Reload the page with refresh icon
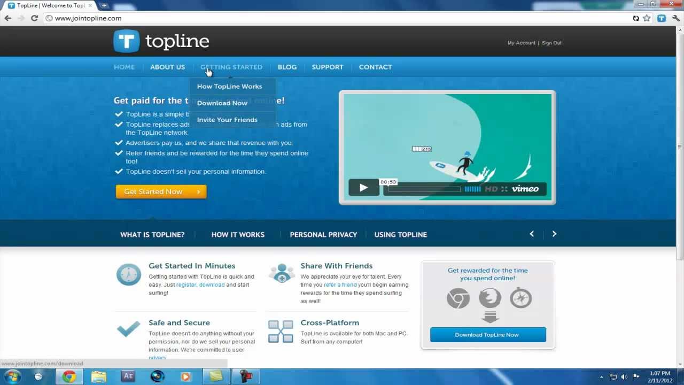 34,18
